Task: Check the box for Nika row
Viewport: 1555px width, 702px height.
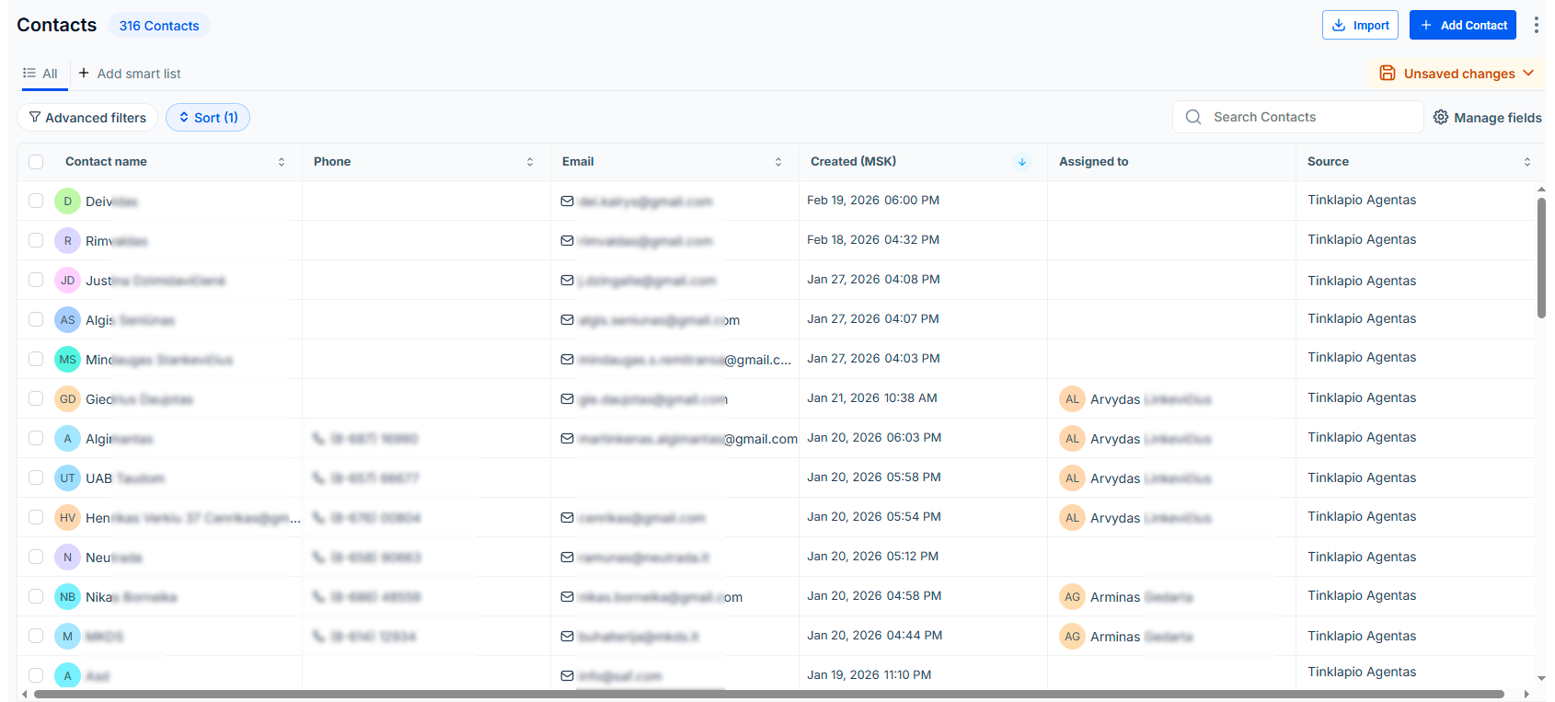Action: tap(36, 596)
